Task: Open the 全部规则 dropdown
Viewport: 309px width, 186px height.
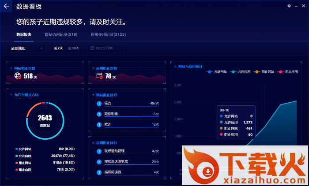Action: pyautogui.click(x=26, y=48)
